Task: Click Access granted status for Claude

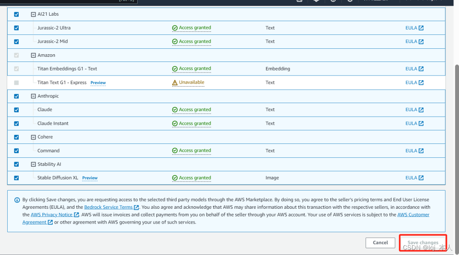Action: tap(191, 109)
